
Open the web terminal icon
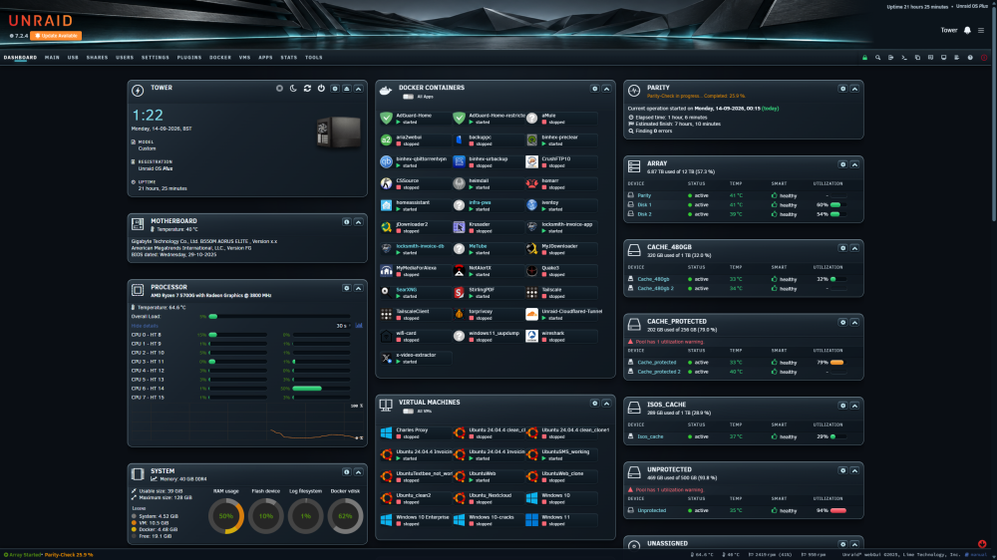[x=904, y=57]
